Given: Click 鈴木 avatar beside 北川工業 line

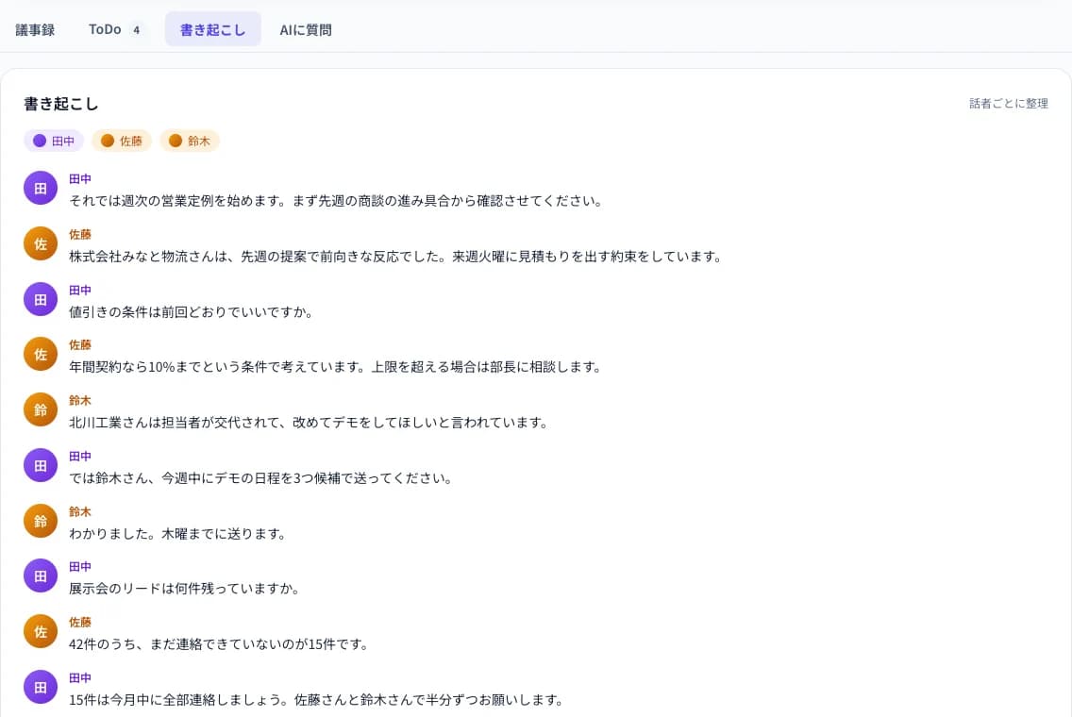Looking at the screenshot, I should coord(41,410).
